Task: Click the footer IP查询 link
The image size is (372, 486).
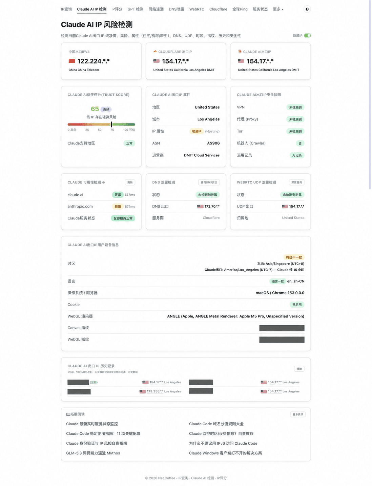Action: [x=183, y=478]
